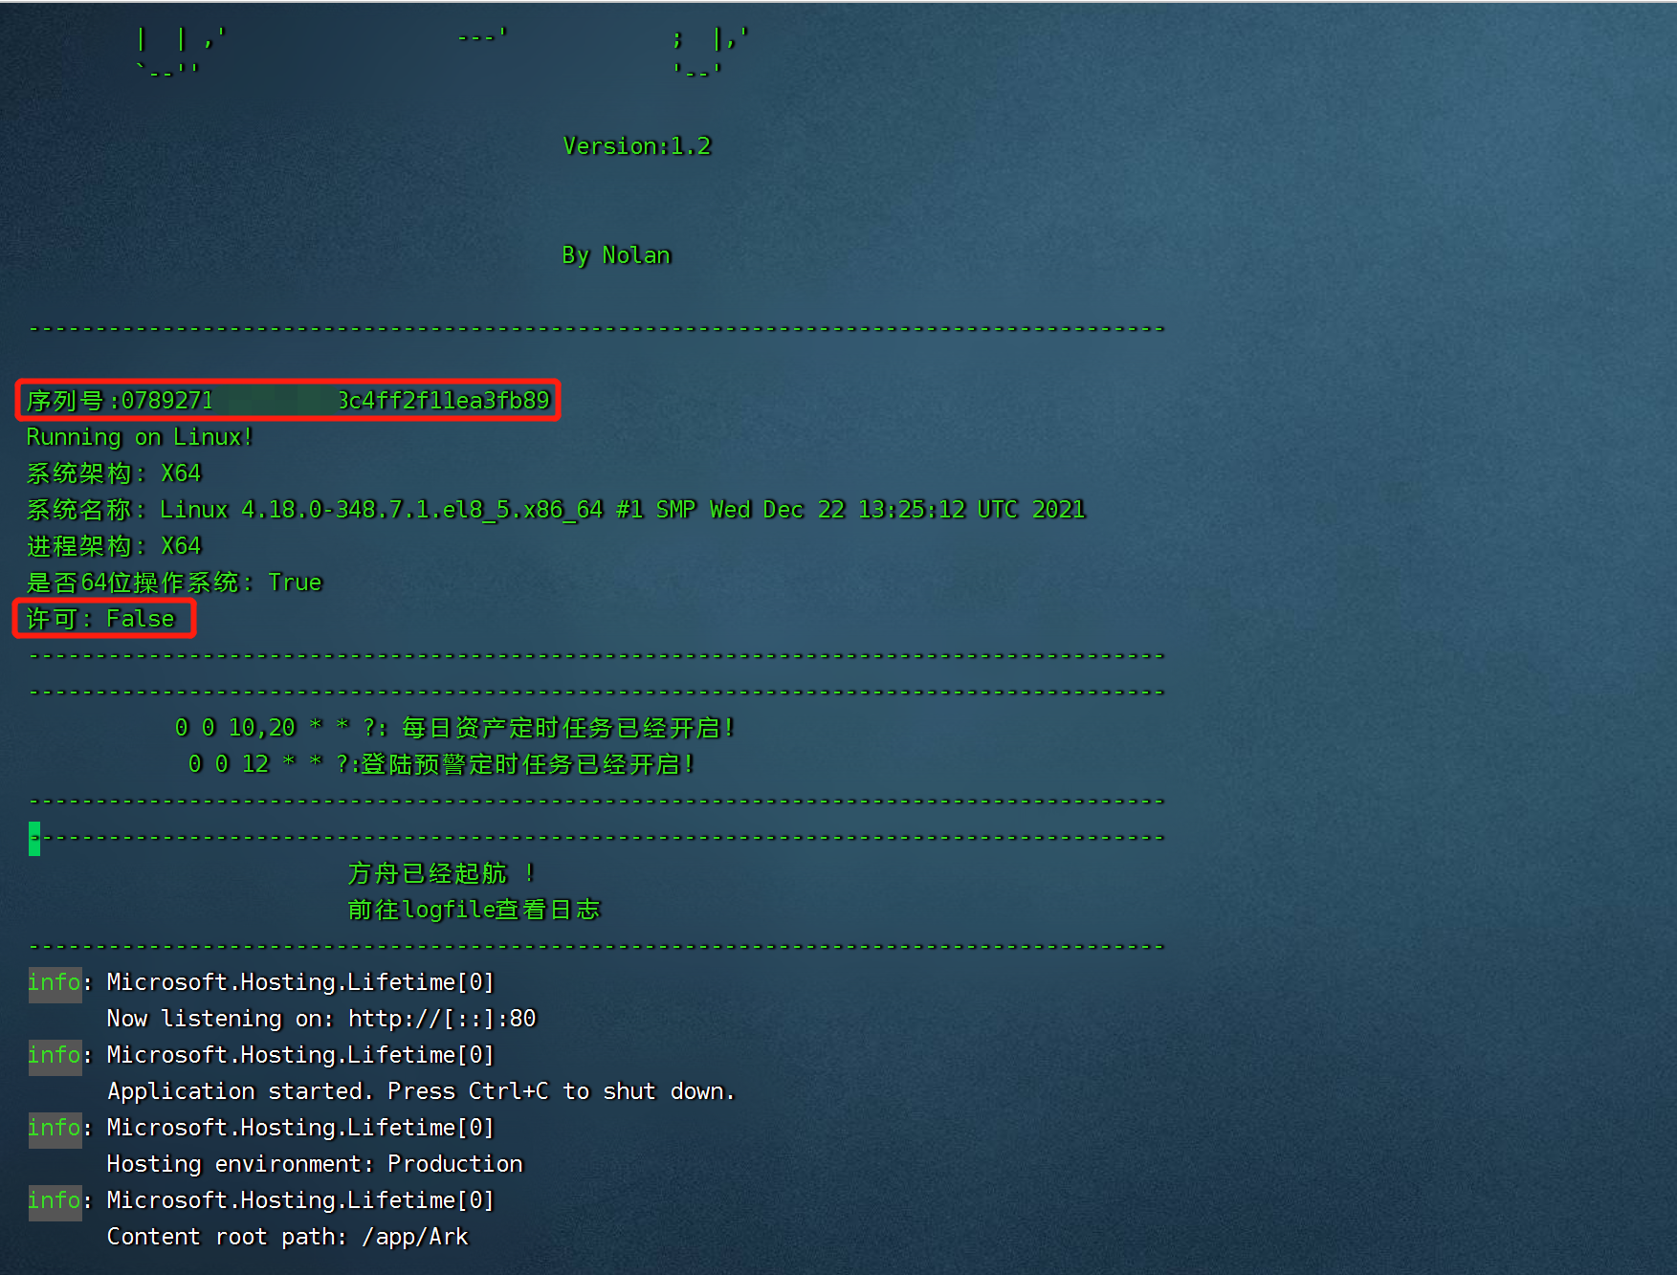Click 'Now listening on: http://[::]:80' line

(321, 1019)
